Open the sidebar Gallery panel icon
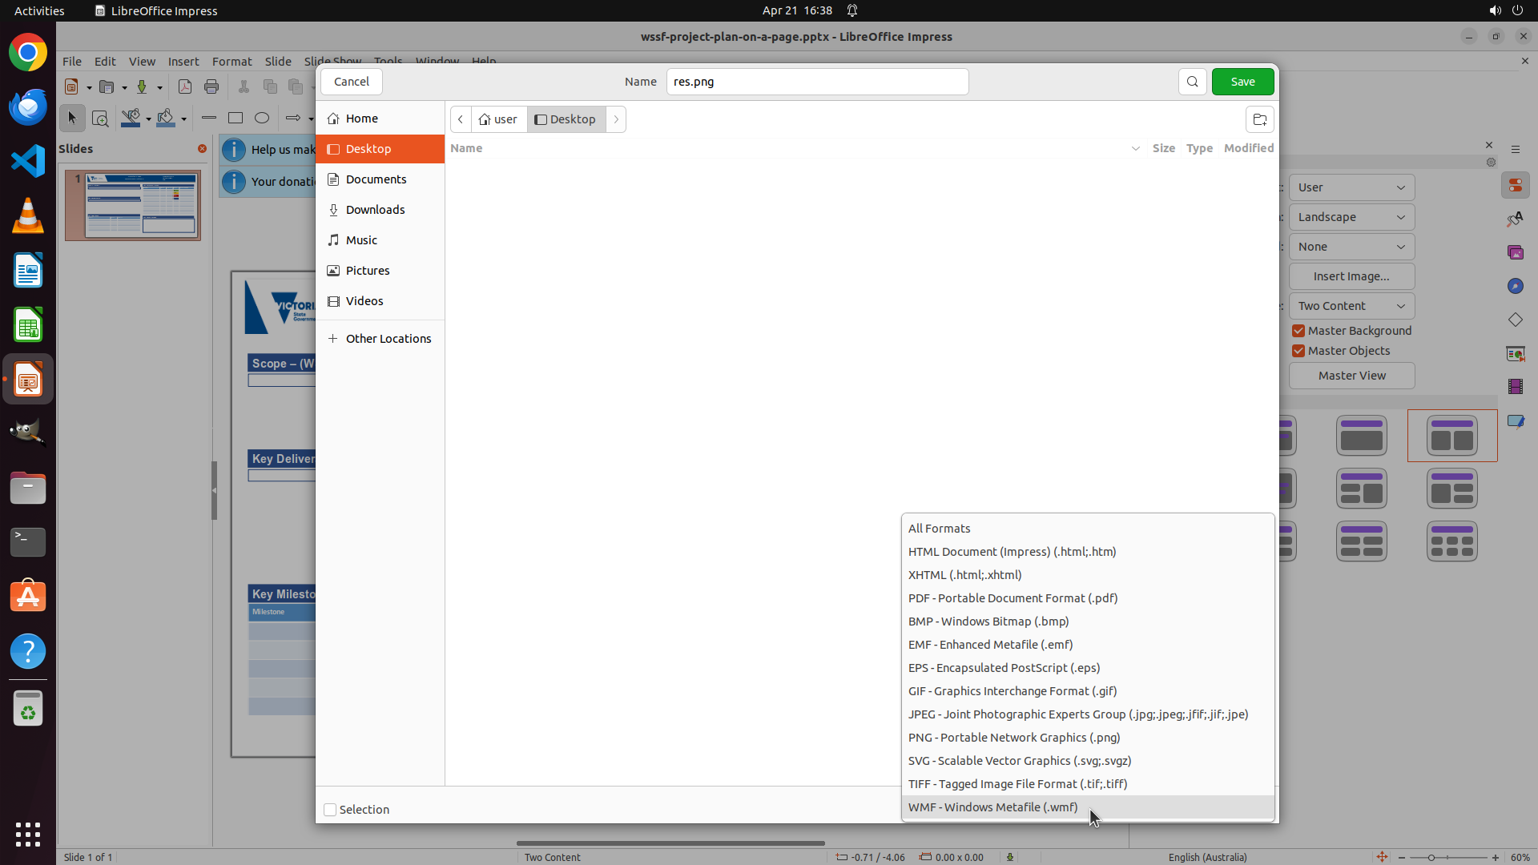 (x=1515, y=252)
